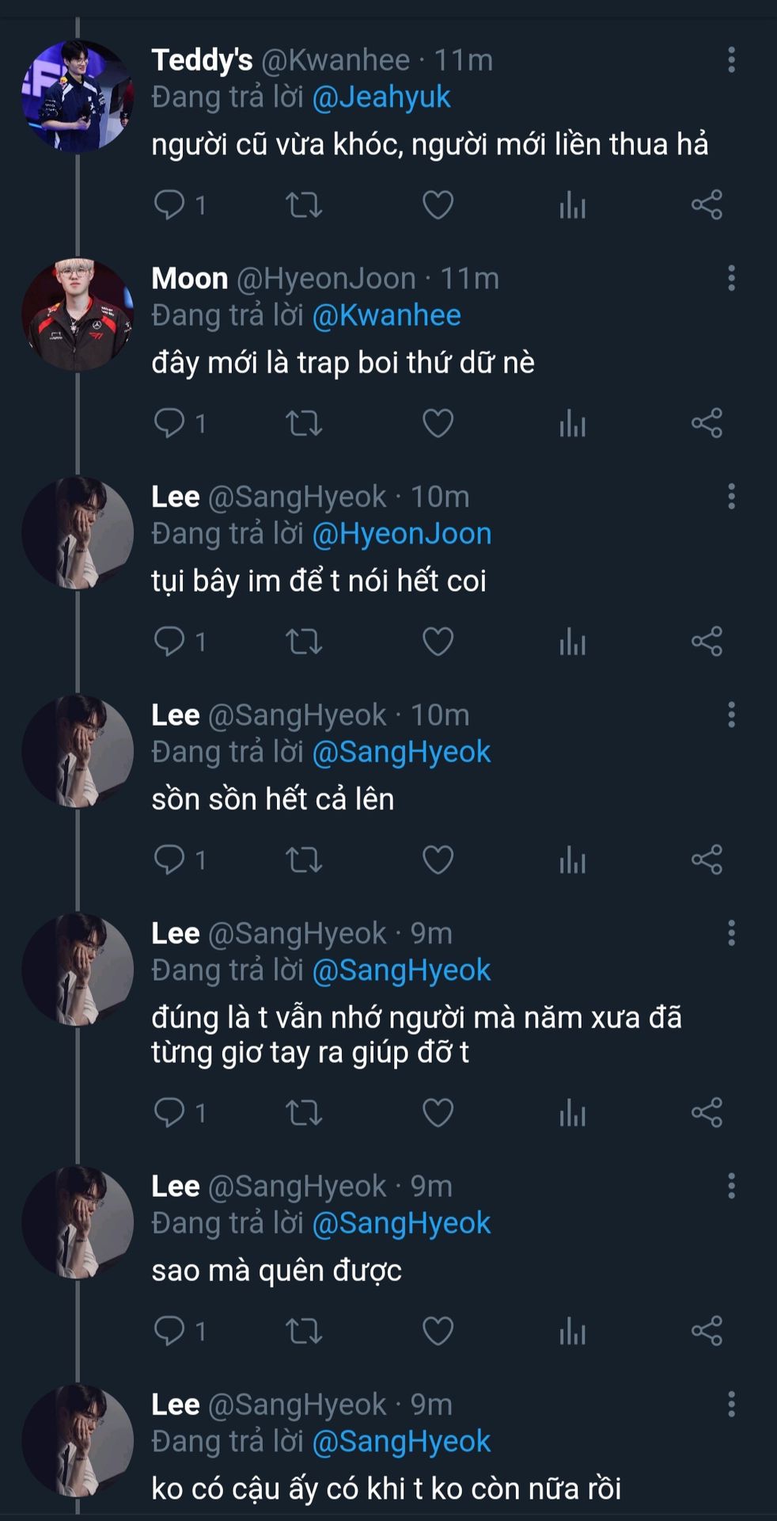The height and width of the screenshot is (1521, 777).
Task: Retweet Teddy's tweet about người cũ
Action: click(x=304, y=205)
